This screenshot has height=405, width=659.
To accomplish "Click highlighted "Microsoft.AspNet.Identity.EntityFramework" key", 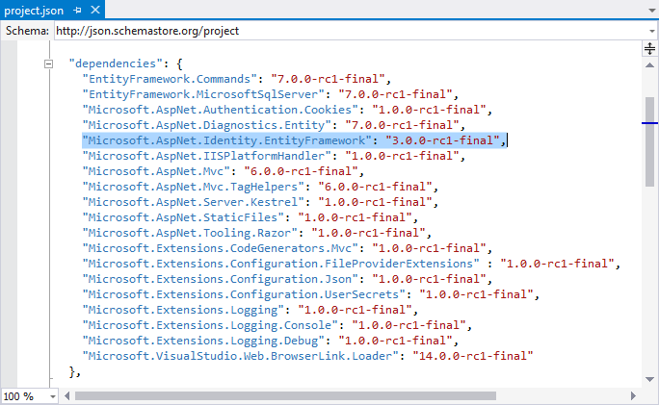I will 227,140.
